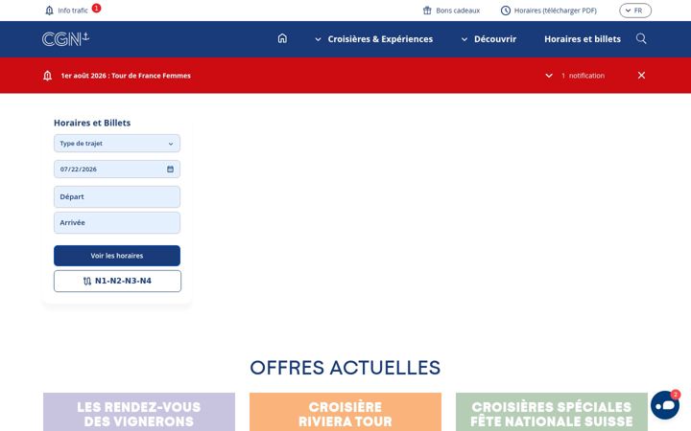Open the Type de trajet dropdown
691x431 pixels.
click(x=117, y=144)
